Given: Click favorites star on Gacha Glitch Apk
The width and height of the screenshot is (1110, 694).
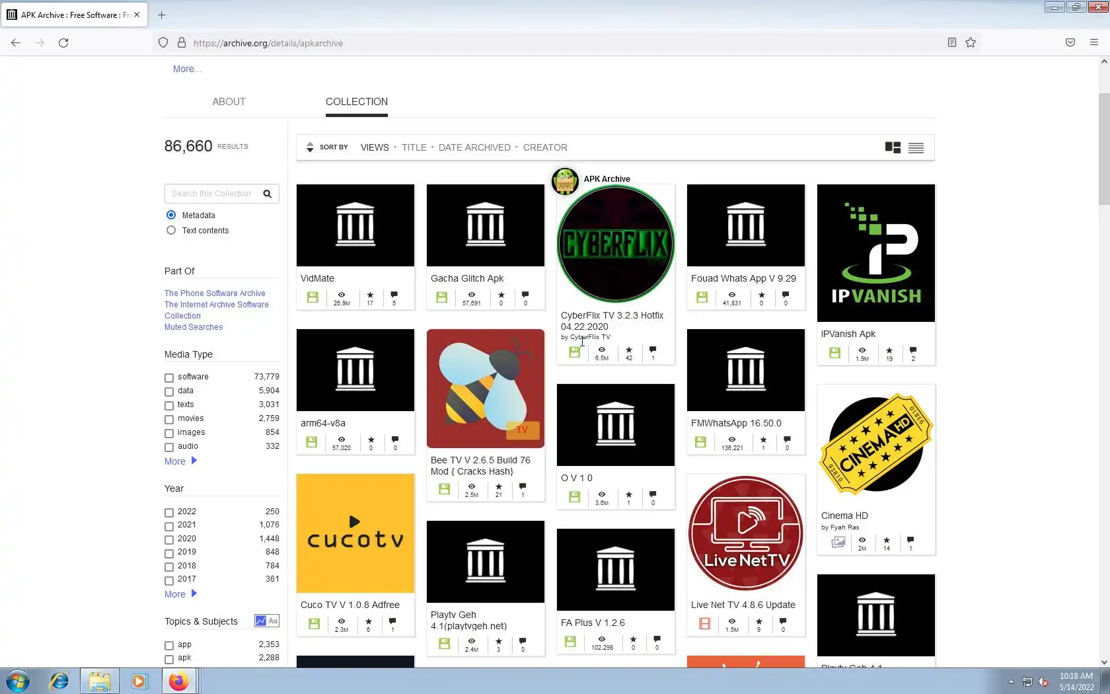Looking at the screenshot, I should coord(501,295).
